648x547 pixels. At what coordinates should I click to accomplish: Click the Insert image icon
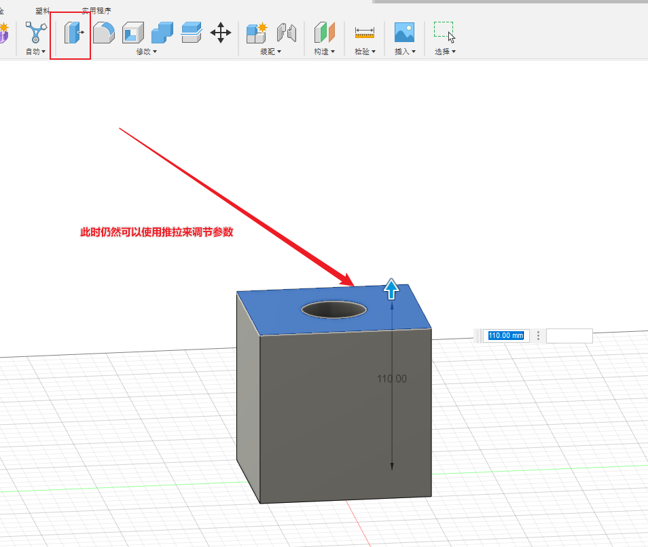405,32
